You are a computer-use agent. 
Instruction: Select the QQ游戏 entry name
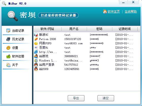coord(44,56)
